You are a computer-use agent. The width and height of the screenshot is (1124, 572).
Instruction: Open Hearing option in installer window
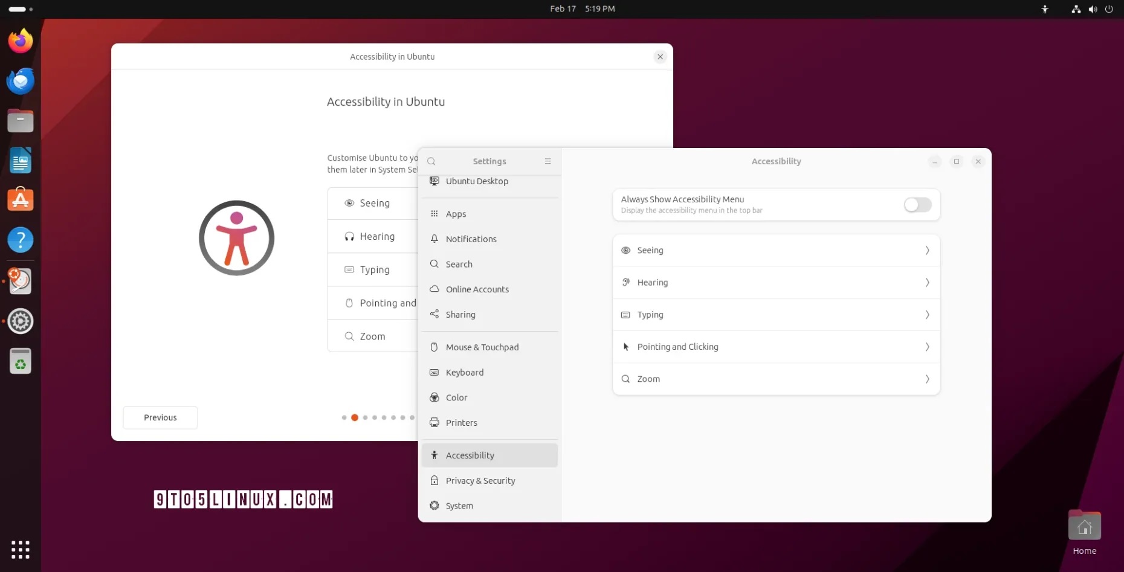373,237
